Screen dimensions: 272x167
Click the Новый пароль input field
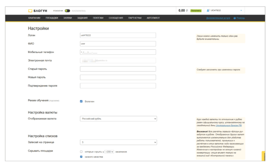pyautogui.click(x=118, y=77)
